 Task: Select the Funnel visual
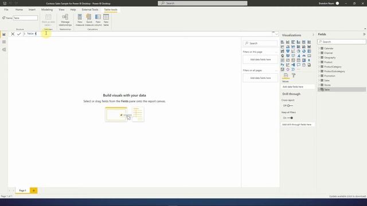click(288, 51)
